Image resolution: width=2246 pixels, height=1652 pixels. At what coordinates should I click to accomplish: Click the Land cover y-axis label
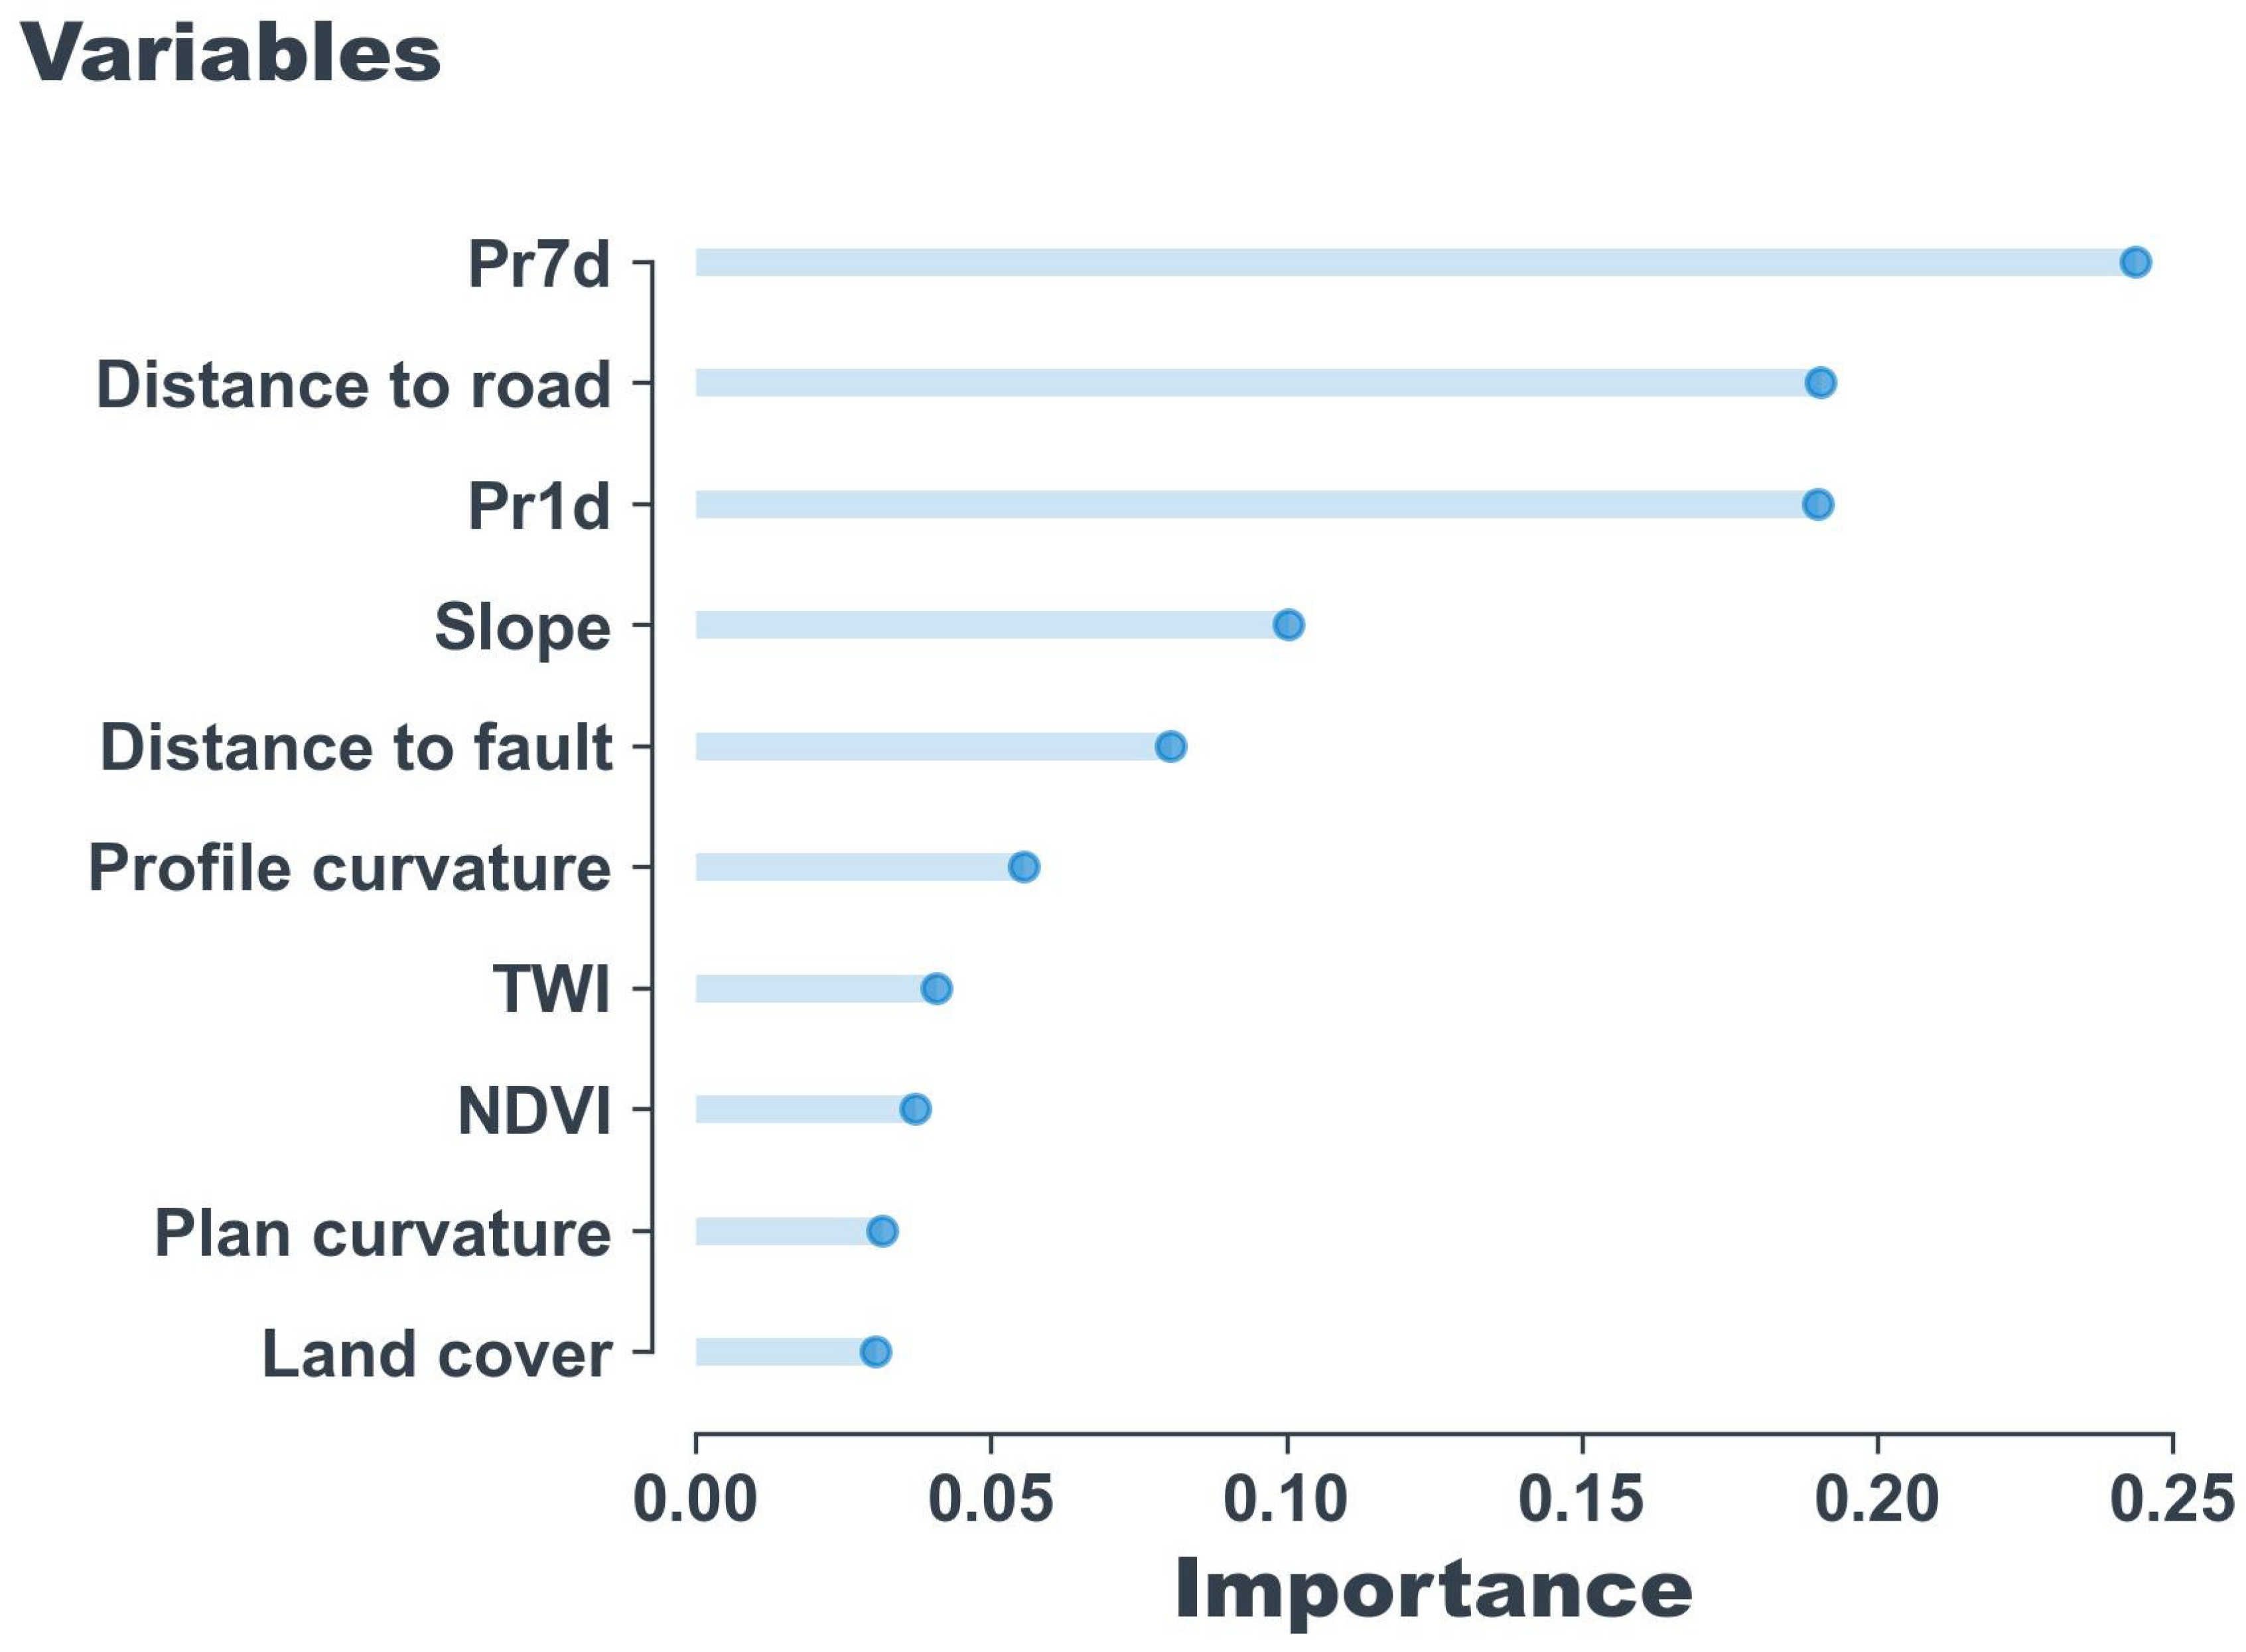pos(437,1355)
